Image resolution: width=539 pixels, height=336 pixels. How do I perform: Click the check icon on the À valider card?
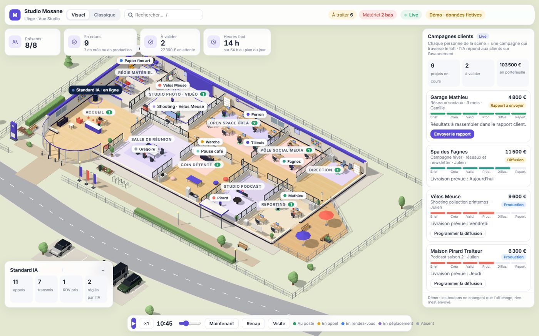pos(151,42)
